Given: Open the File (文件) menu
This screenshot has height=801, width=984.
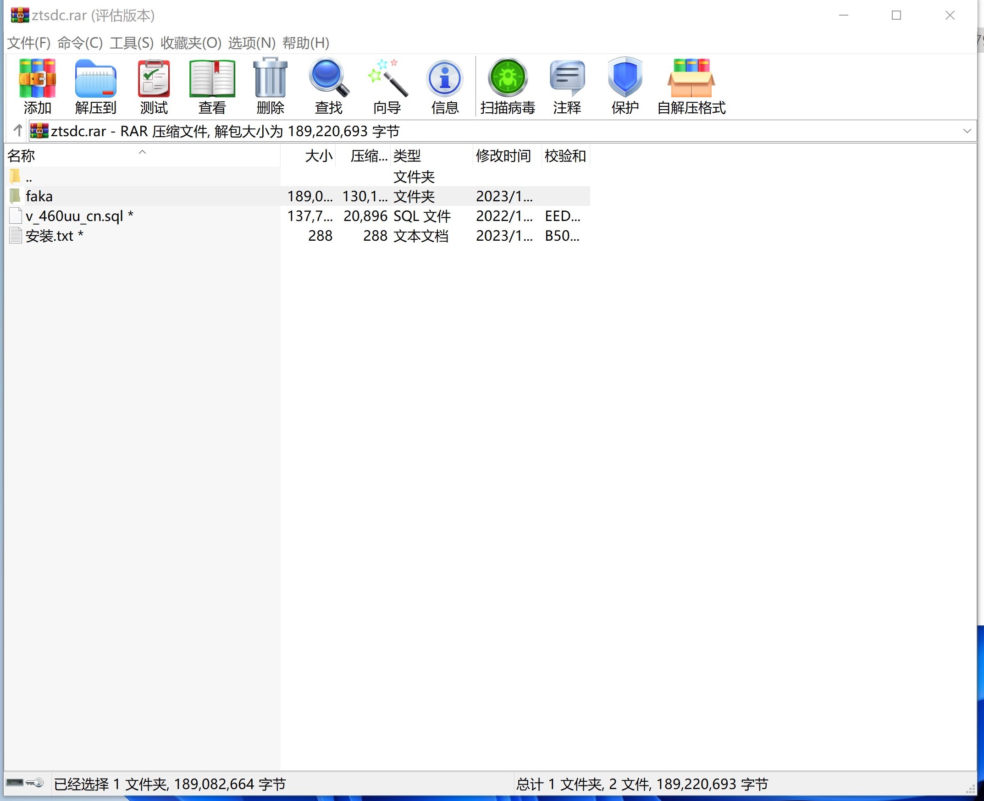Looking at the screenshot, I should 28,43.
